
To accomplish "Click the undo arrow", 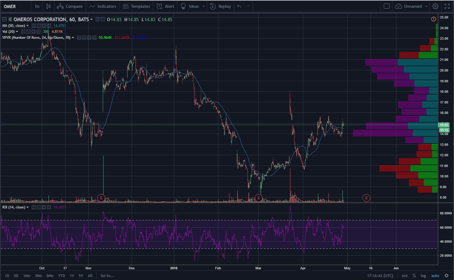I will (239, 6).
